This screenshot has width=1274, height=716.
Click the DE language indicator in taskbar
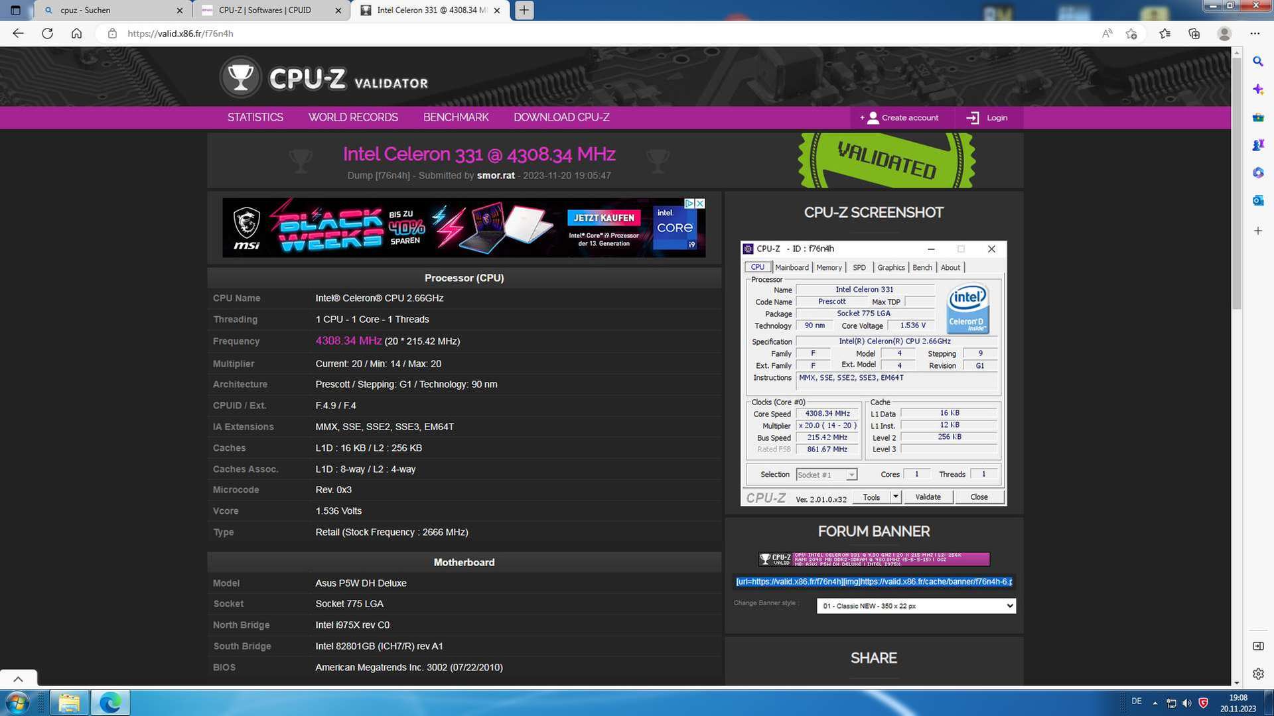click(1137, 701)
